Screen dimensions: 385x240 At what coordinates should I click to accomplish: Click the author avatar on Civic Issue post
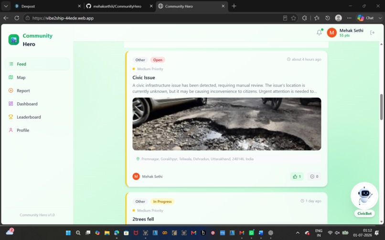pyautogui.click(x=136, y=176)
